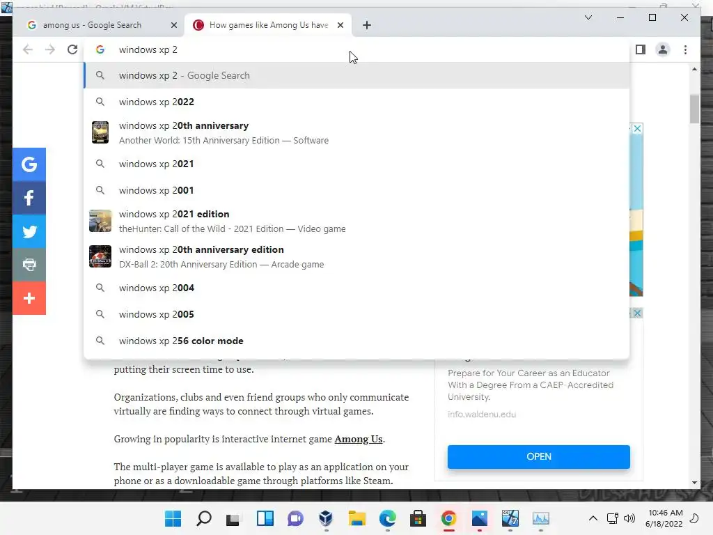Close the lower Walden ad X

638,313
